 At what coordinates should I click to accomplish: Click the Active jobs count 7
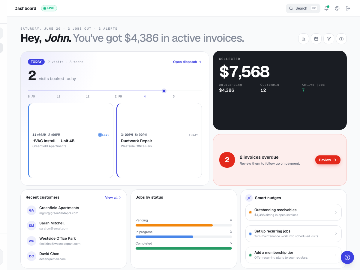(x=303, y=90)
